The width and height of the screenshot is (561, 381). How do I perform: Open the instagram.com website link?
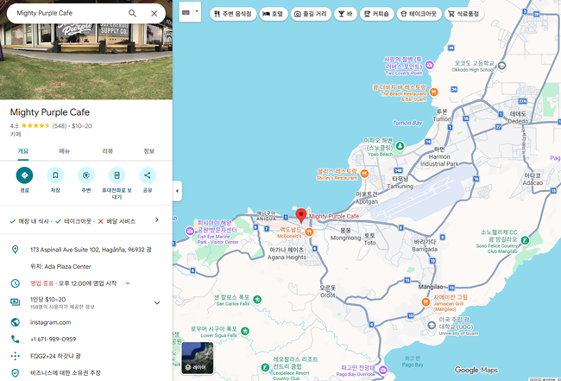coord(51,321)
